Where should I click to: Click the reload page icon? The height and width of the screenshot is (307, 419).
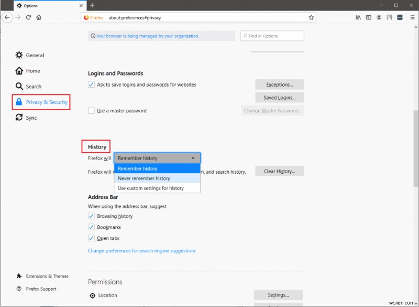[x=28, y=17]
